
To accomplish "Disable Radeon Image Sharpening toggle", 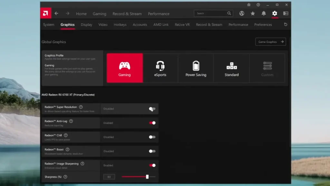I will pos(152,165).
